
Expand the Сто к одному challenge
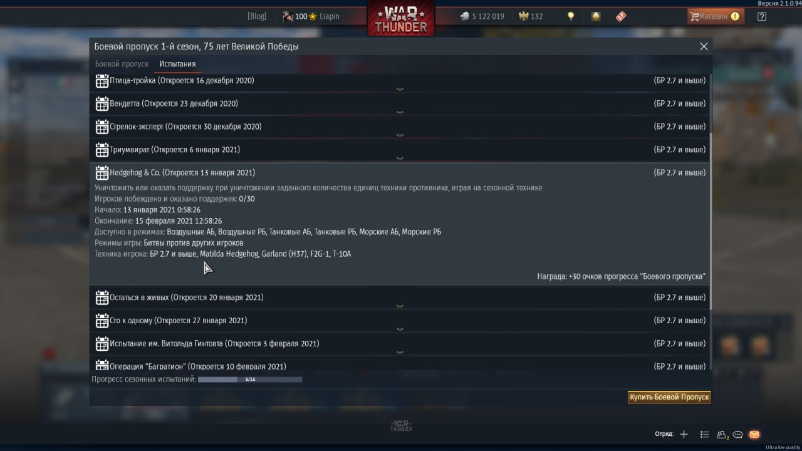(x=400, y=321)
